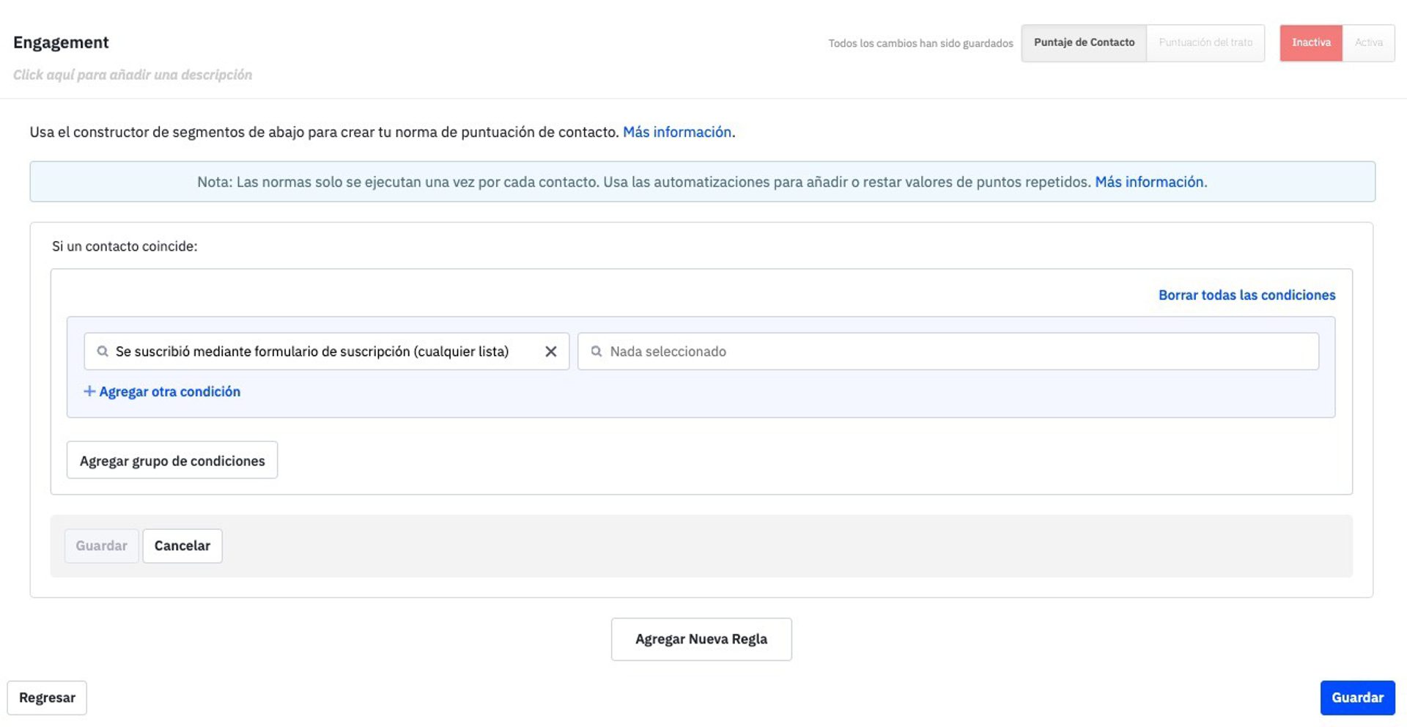Click the Engagement title to edit it
Viewport: 1407px width, 727px height.
click(61, 43)
